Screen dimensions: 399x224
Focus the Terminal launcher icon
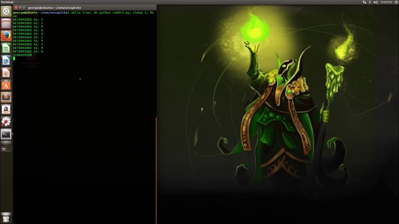[x=6, y=134]
